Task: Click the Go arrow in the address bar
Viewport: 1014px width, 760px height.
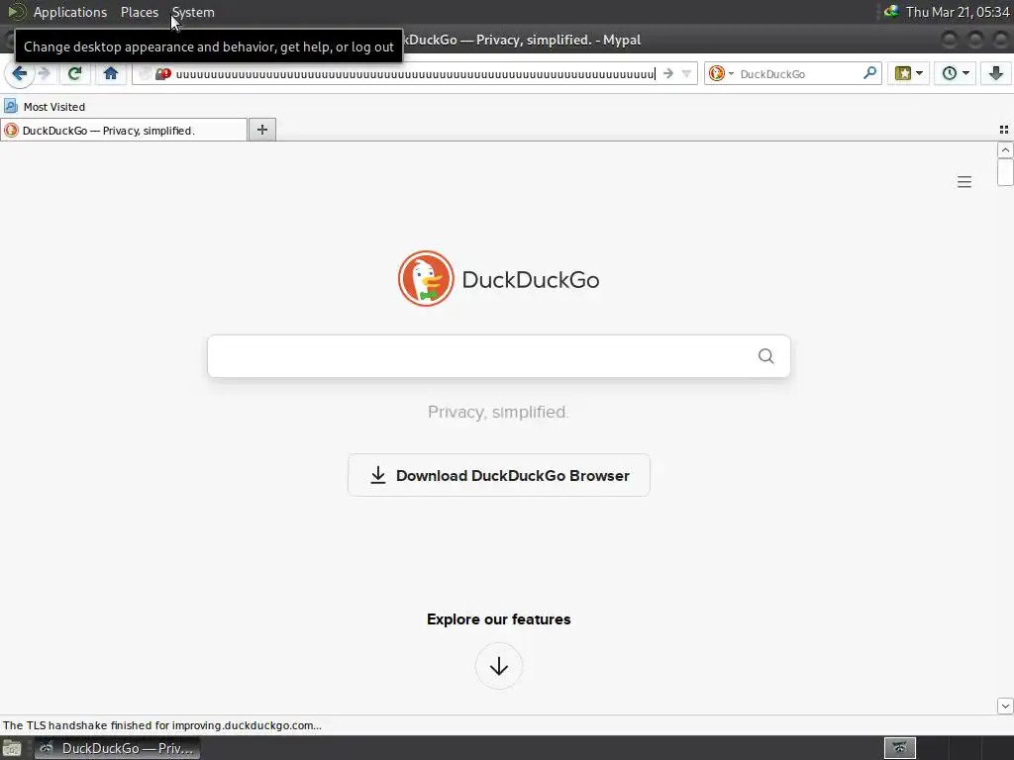Action: [x=668, y=73]
